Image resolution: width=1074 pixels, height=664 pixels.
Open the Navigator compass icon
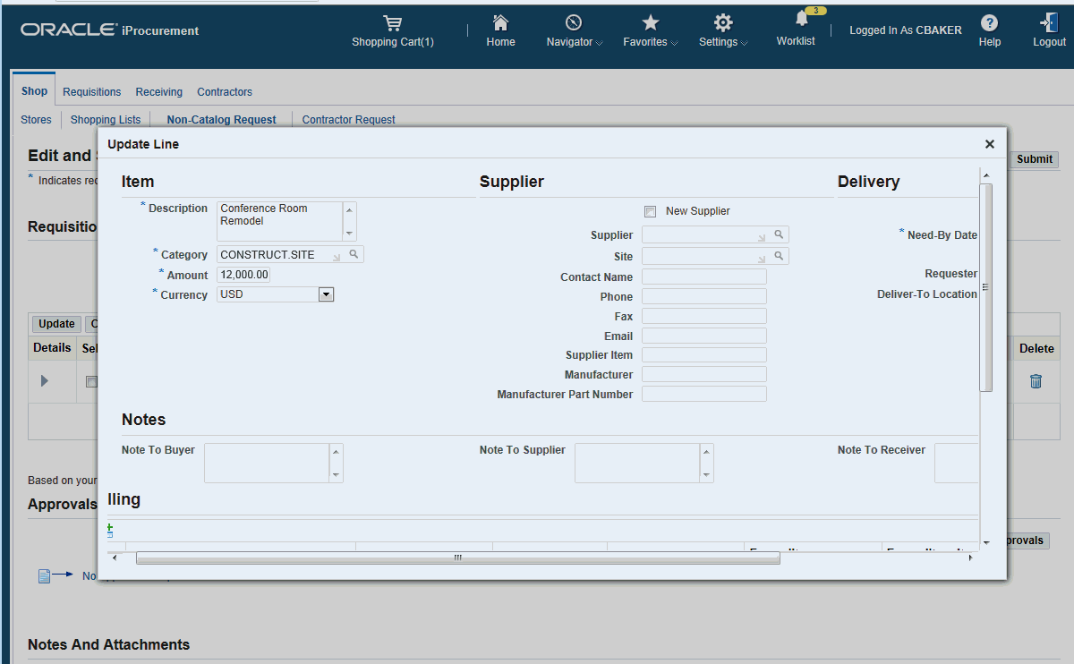[x=574, y=22]
